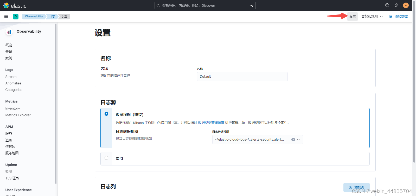
Task: Open the newsfeed icon
Action: click(x=396, y=5)
